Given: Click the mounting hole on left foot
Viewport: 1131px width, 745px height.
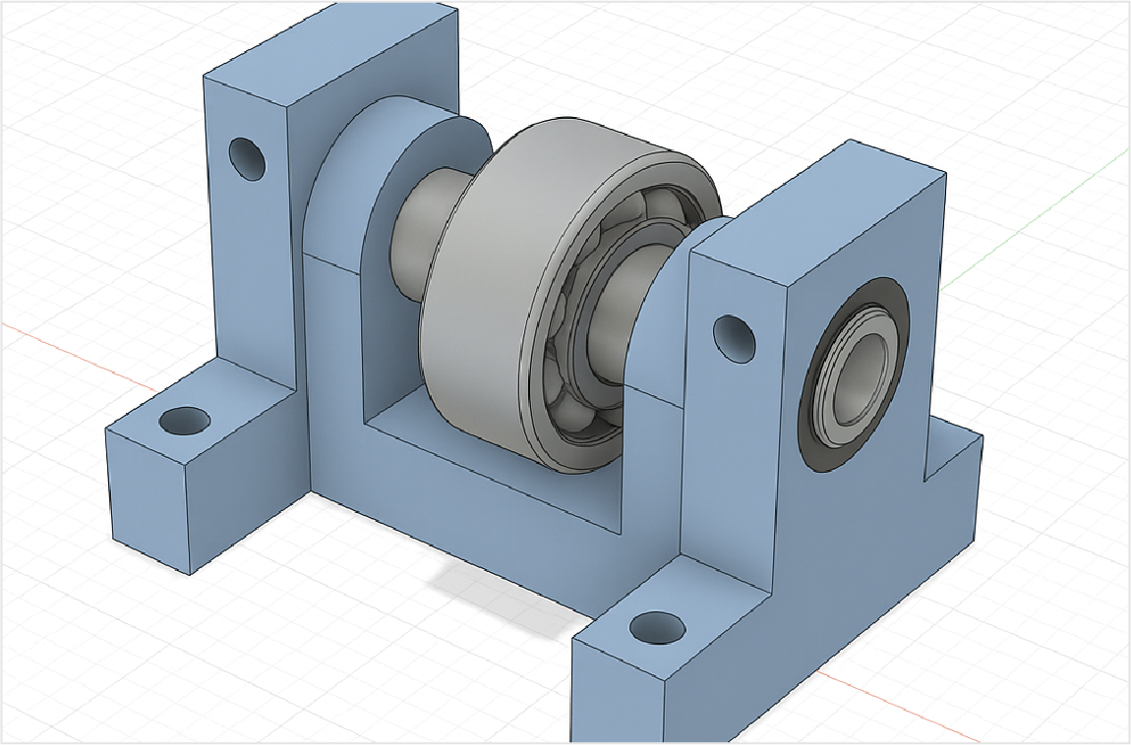Looking at the screenshot, I should point(184,421).
